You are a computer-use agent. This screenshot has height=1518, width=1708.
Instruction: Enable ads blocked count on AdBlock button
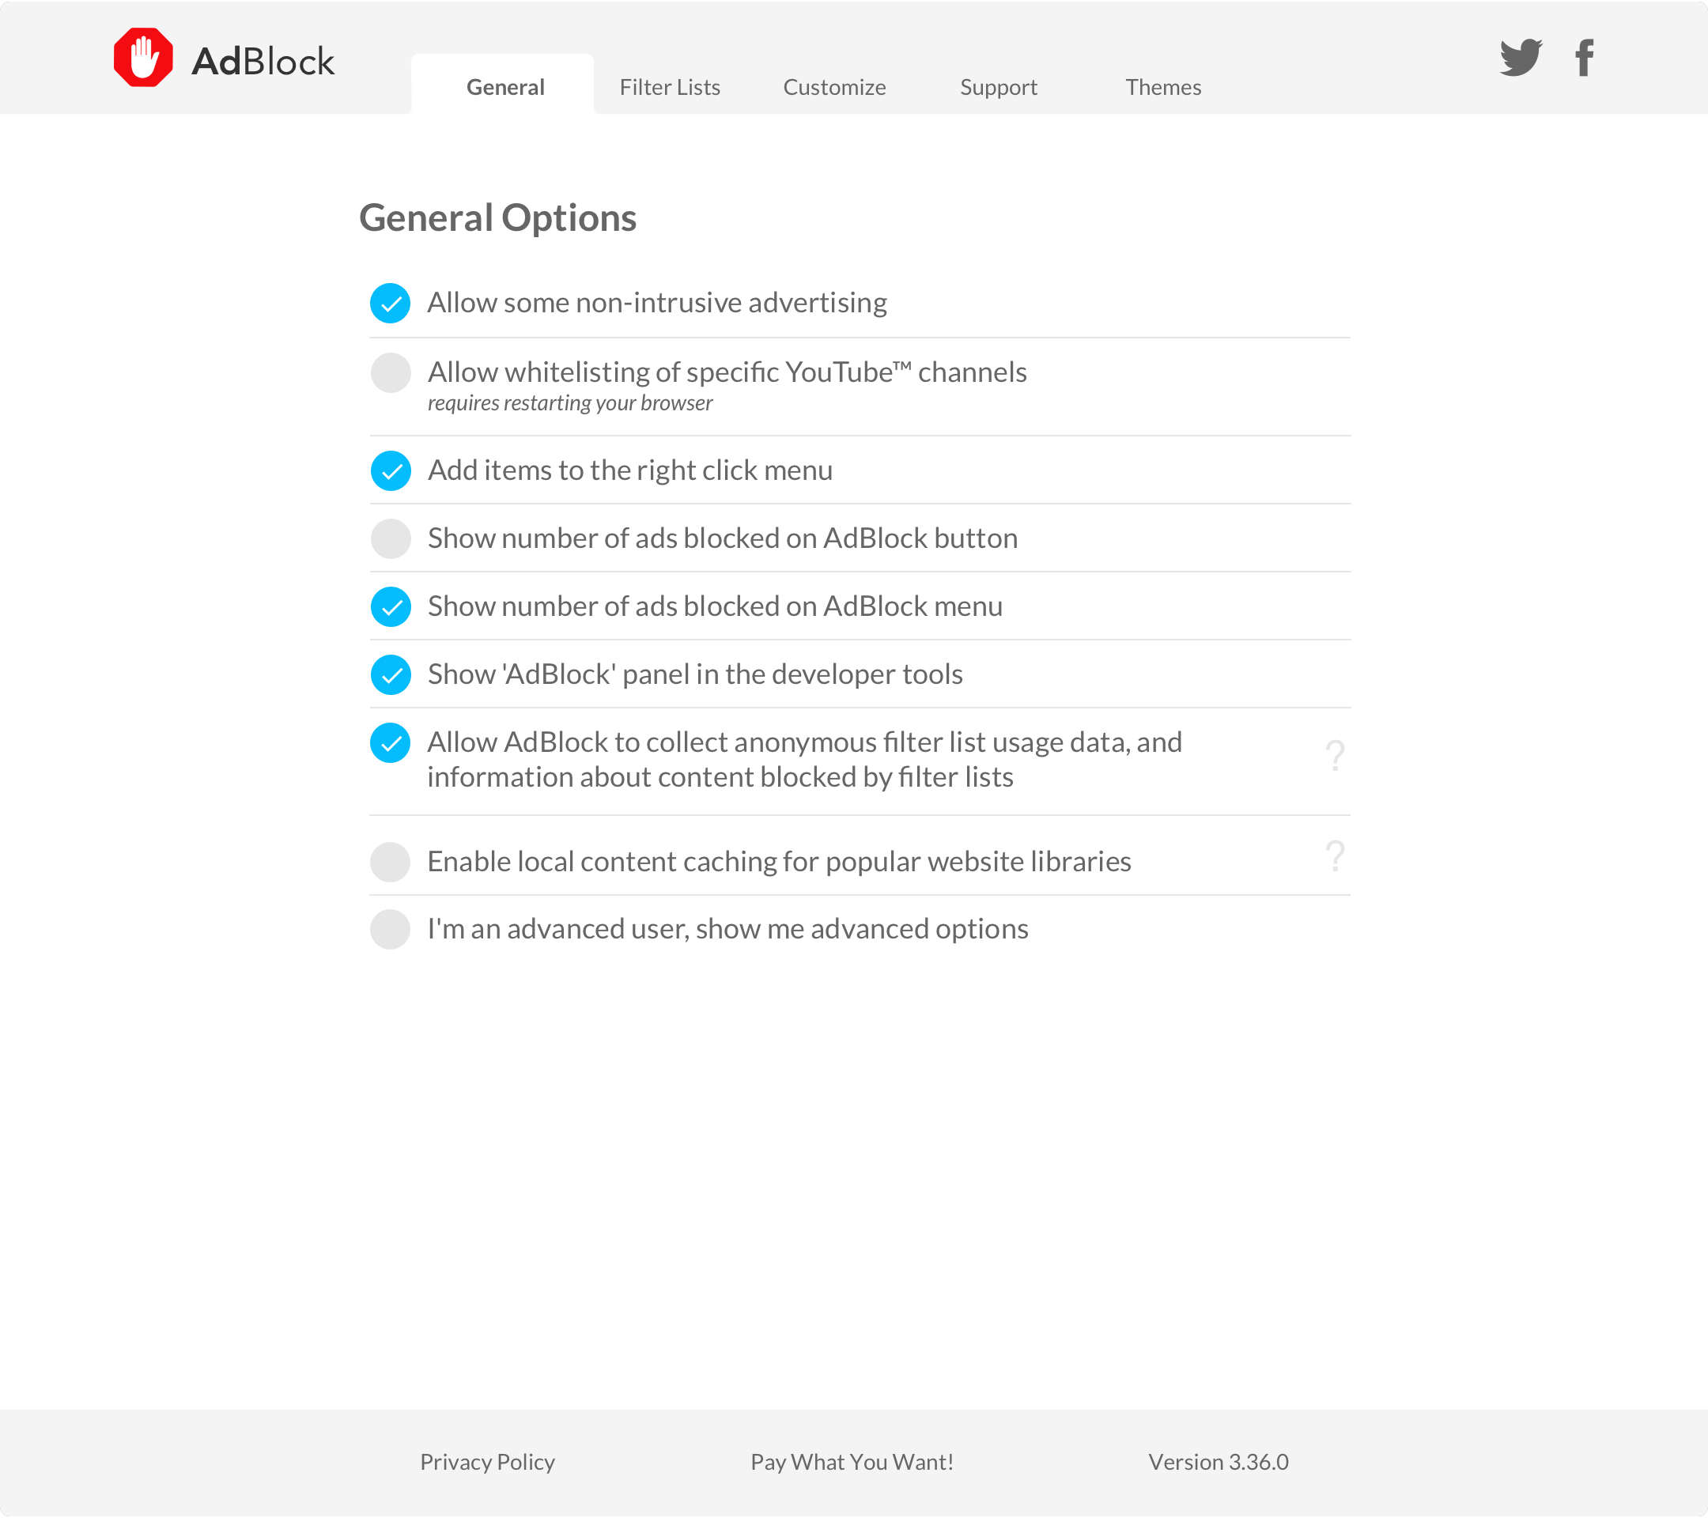(391, 539)
